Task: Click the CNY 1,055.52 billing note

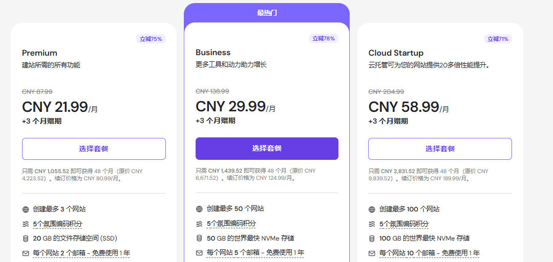Action: pyautogui.click(x=82, y=175)
